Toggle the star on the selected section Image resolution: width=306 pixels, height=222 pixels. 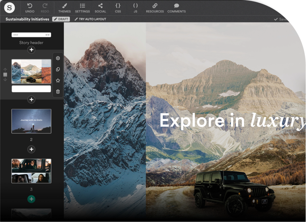point(57,80)
